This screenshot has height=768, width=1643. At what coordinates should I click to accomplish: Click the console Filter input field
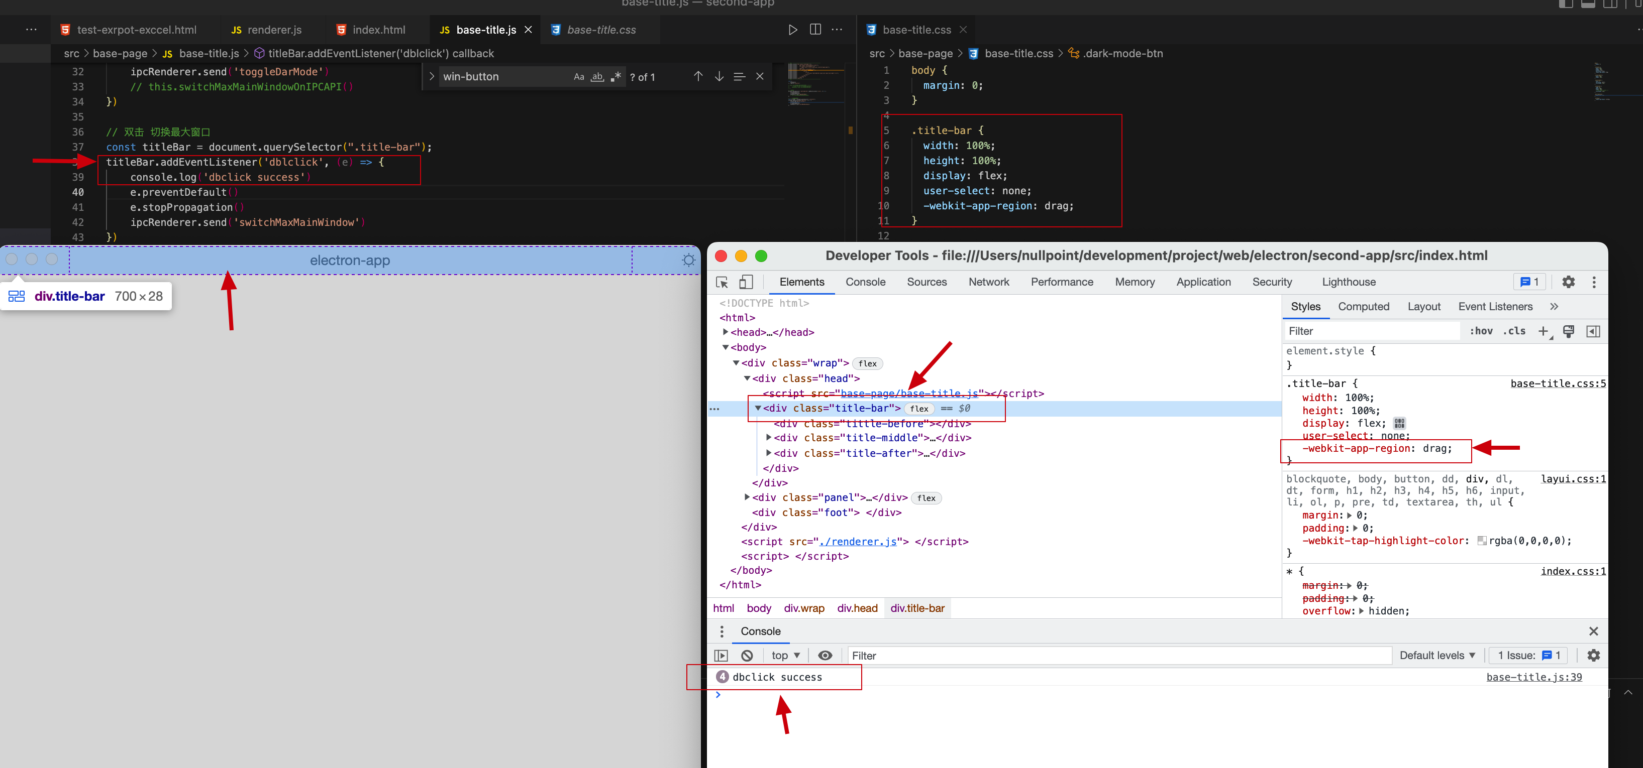[x=1119, y=655]
